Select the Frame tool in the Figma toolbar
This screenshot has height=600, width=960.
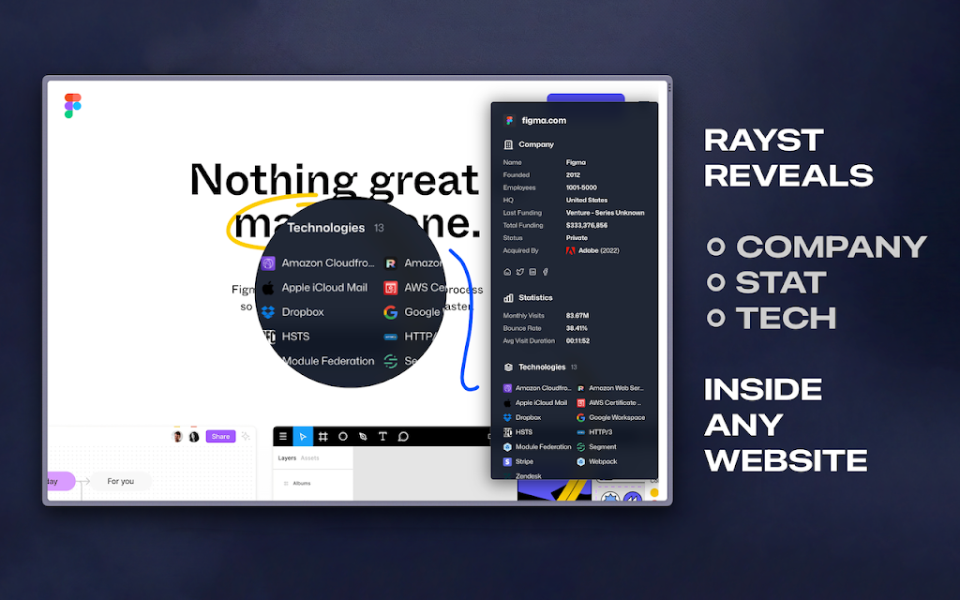coord(323,437)
